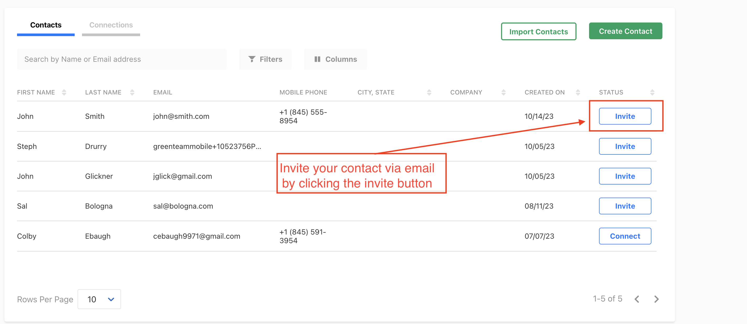Screen dimensions: 747x324
Task: Select email sal@bologna.com
Action: 183,206
